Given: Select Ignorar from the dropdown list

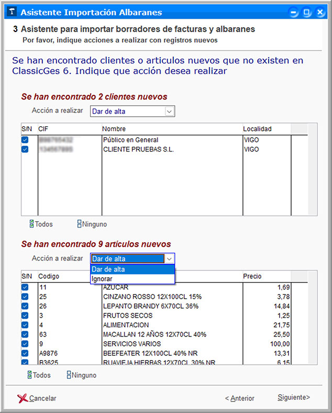Looking at the screenshot, I should [x=102, y=279].
